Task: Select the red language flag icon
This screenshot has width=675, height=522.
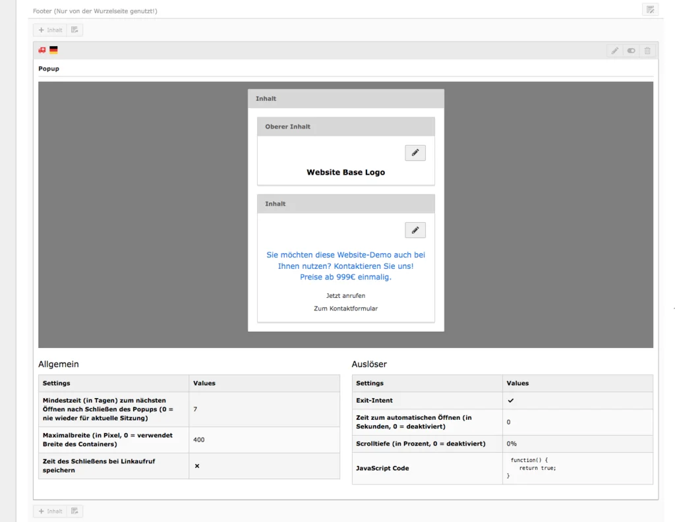Action: (x=41, y=49)
